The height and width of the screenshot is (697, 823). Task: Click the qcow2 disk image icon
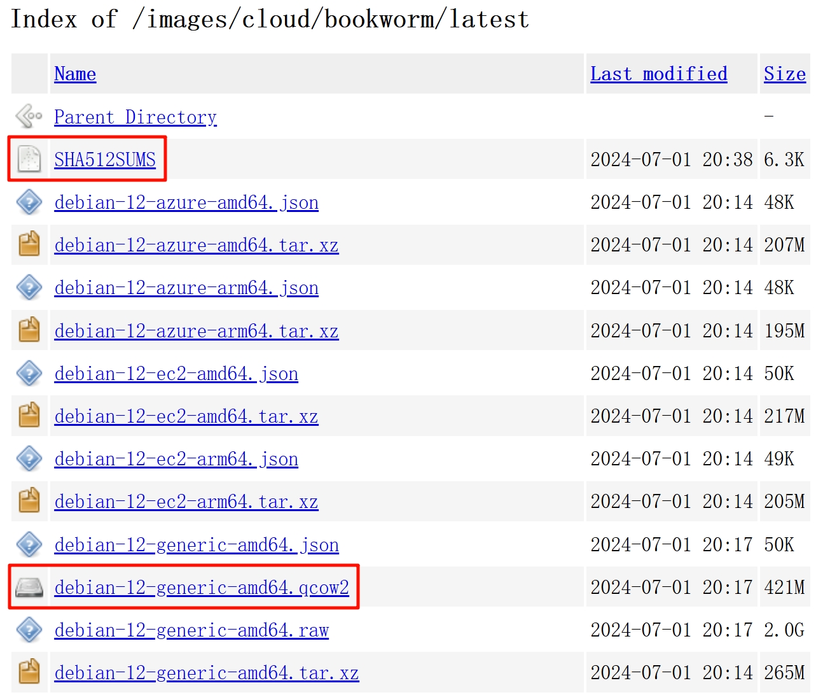pyautogui.click(x=29, y=587)
